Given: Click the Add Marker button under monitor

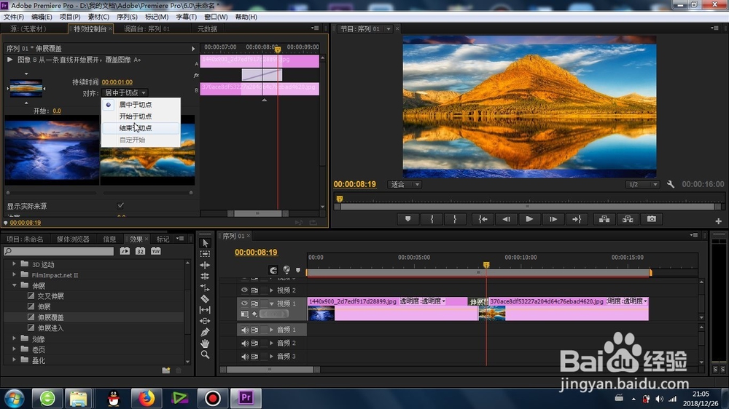Looking at the screenshot, I should click(408, 219).
